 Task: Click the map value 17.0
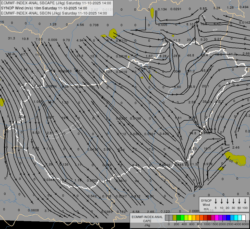[x=150, y=150]
